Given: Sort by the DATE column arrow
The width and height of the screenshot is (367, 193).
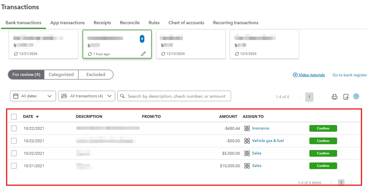Looking at the screenshot, I should click(37, 117).
